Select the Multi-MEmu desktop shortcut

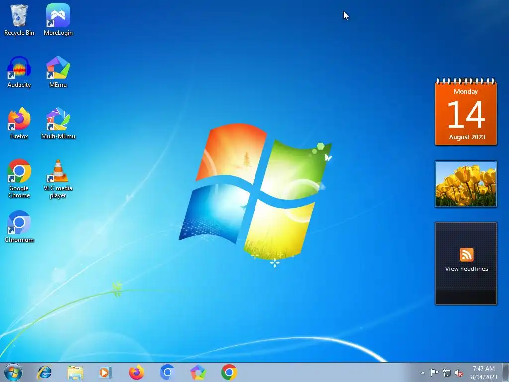pos(58,124)
